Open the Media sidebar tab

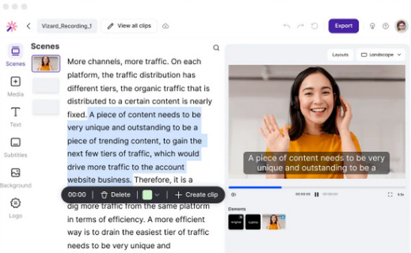16,86
